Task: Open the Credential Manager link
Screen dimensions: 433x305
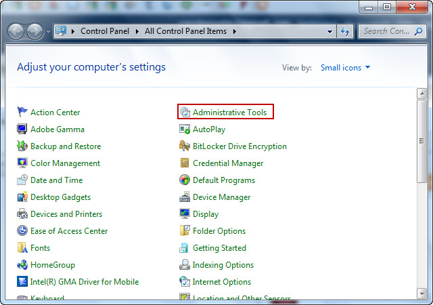Action: pyautogui.click(x=228, y=163)
